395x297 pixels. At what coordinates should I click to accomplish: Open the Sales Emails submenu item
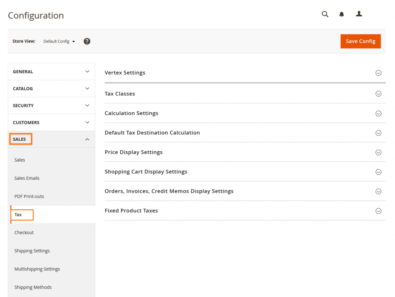(x=27, y=178)
